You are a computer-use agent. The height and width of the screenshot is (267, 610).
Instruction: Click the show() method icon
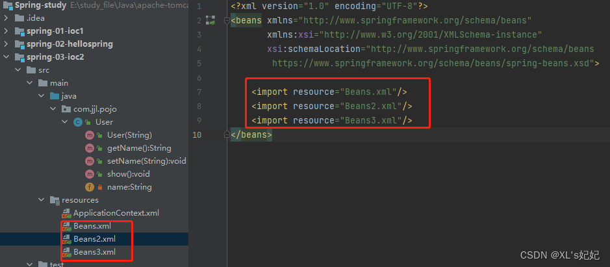[89, 174]
